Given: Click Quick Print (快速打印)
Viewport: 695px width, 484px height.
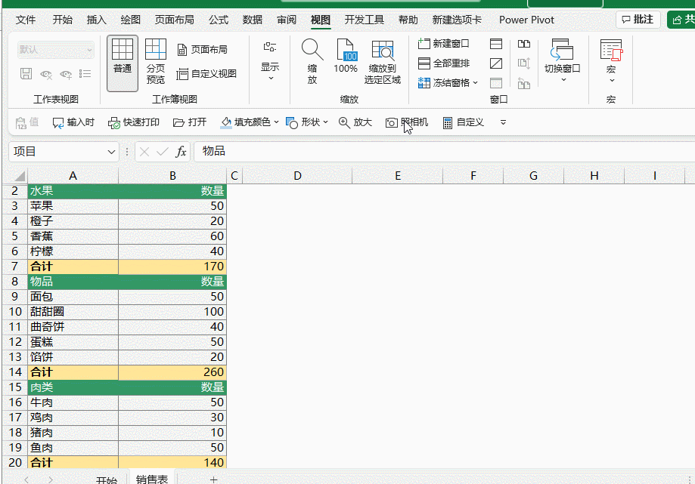Looking at the screenshot, I should 134,122.
